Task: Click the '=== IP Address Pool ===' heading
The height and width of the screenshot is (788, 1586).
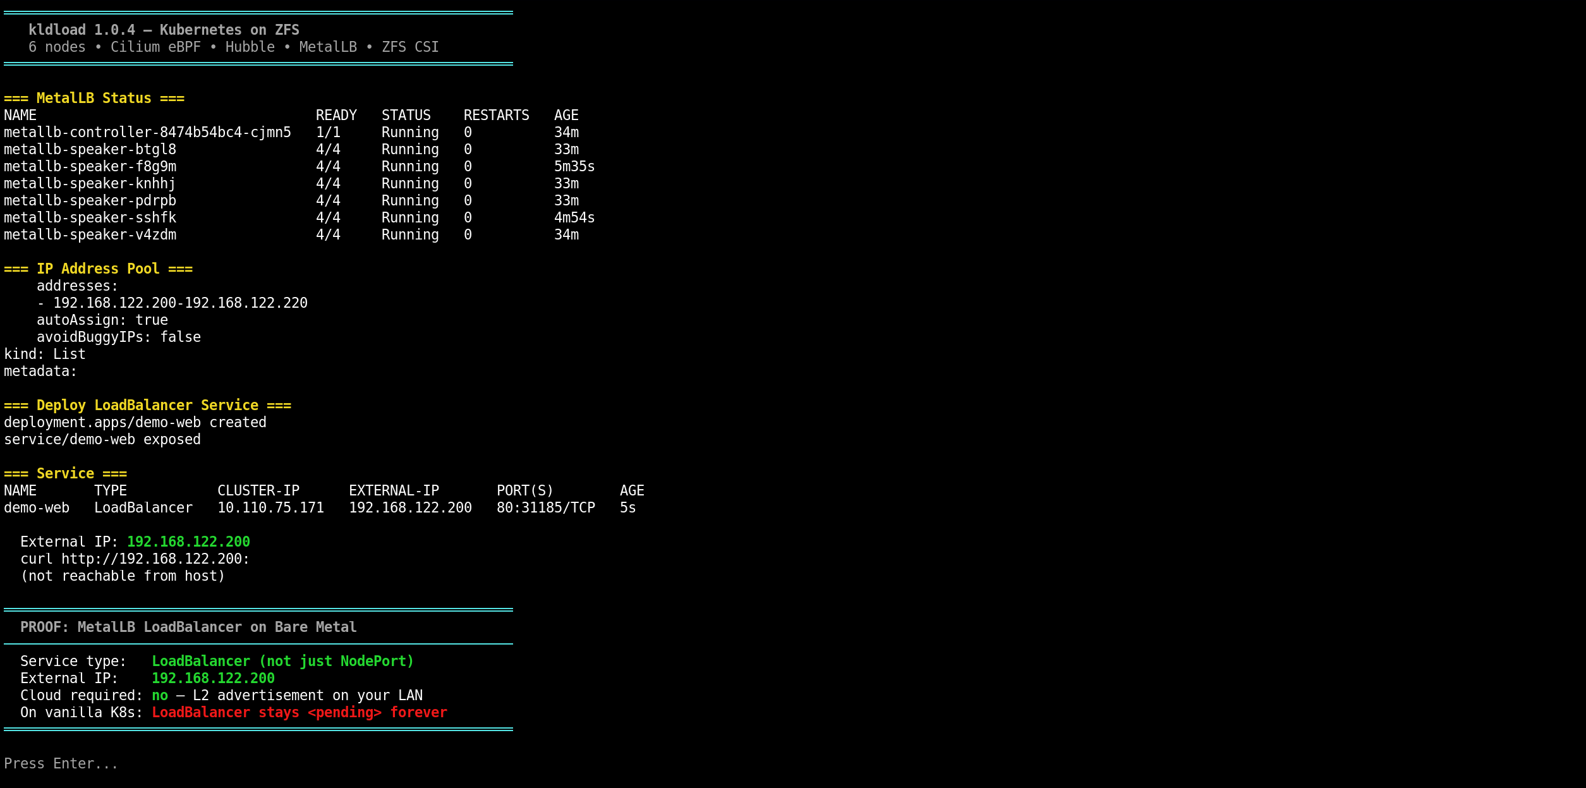Action: [98, 269]
